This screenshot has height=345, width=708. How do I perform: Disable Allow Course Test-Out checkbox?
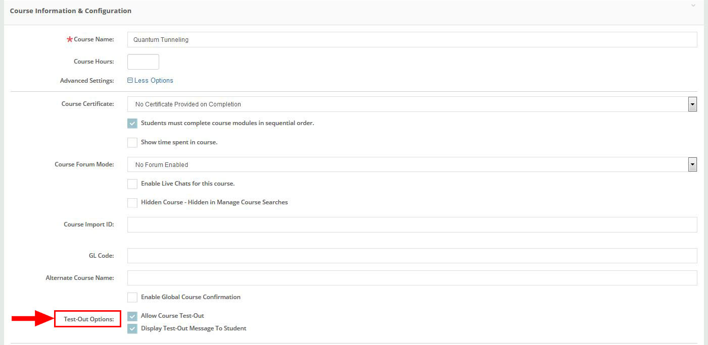click(132, 316)
